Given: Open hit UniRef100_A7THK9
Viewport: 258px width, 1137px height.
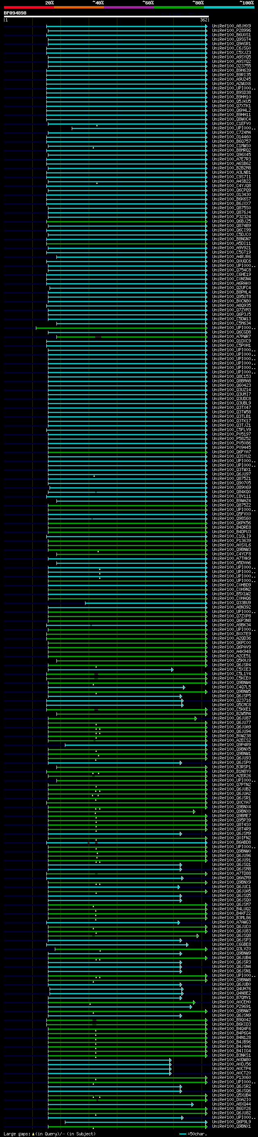Looking at the screenshot, I should click(231, 558).
